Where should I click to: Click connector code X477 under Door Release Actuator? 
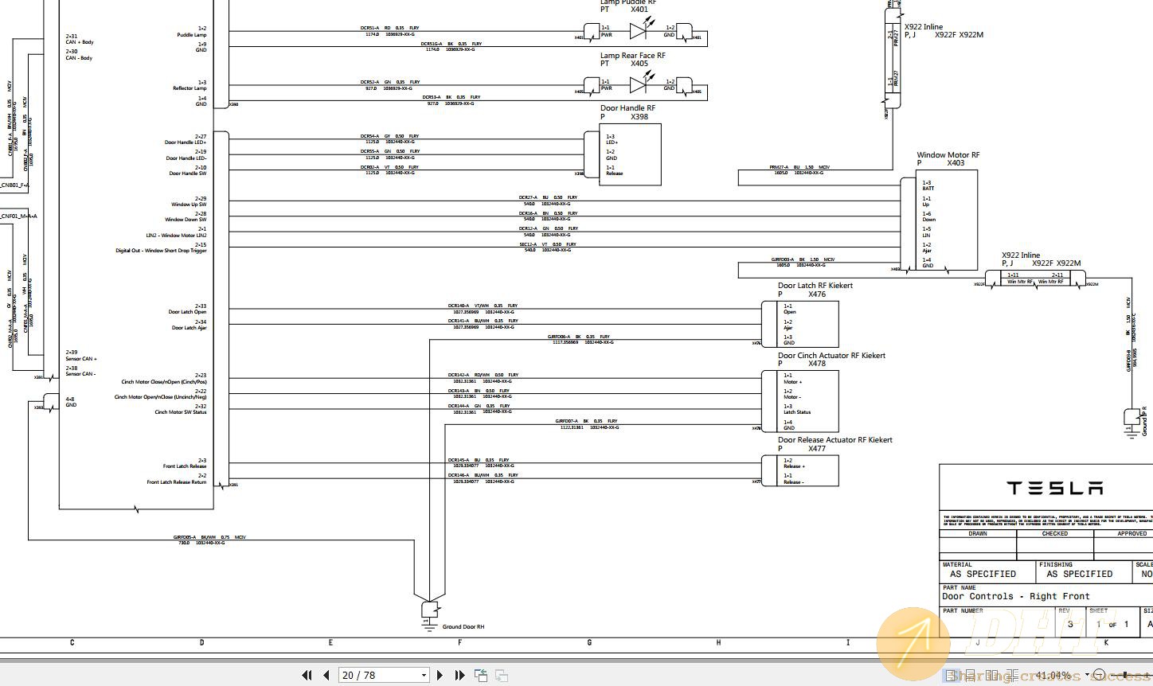coord(817,449)
